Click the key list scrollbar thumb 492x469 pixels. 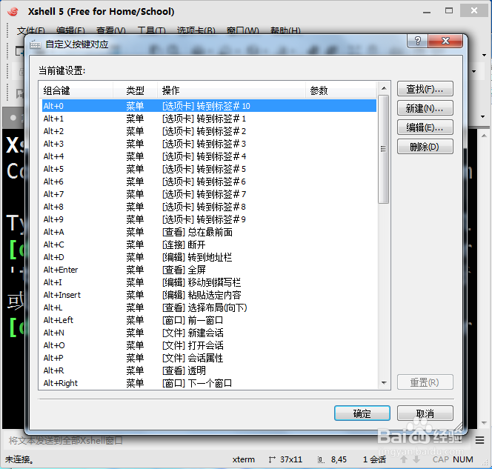[383, 150]
